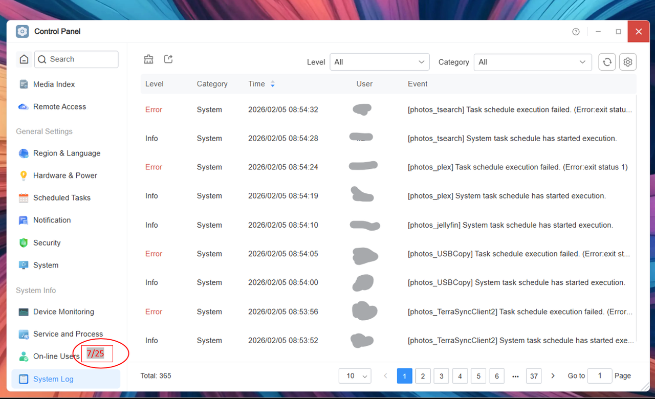Click the Remote Access cloud icon
Screen dimensions: 655x399
coord(24,107)
